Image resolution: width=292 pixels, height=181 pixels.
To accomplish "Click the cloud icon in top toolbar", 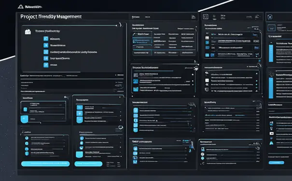I will click(257, 17).
